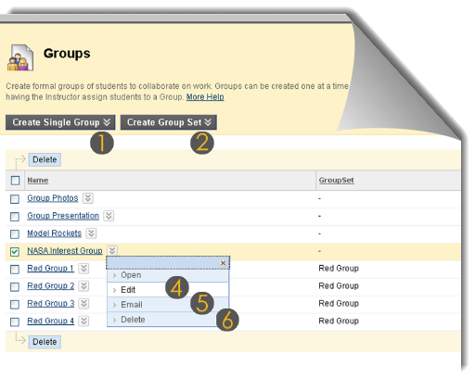Open the Red Group 4 link
The width and height of the screenshot is (475, 378).
[51, 321]
